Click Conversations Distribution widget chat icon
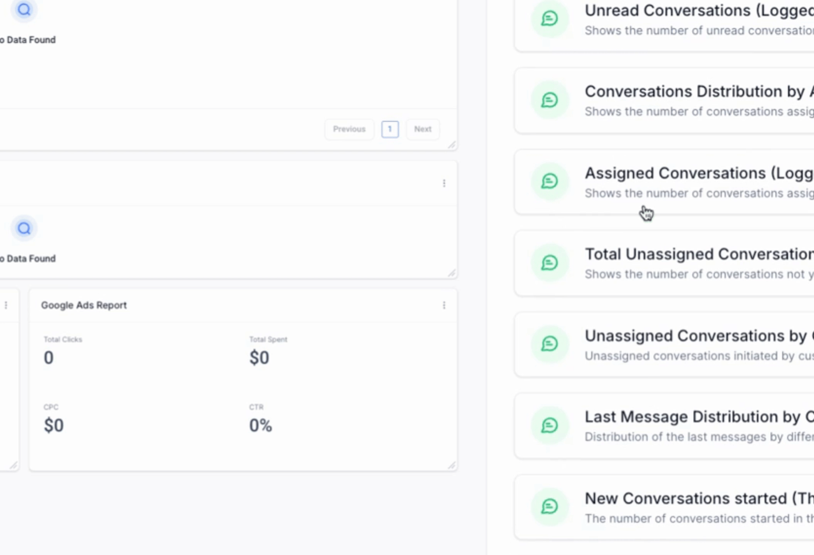Image resolution: width=814 pixels, height=555 pixels. click(549, 100)
